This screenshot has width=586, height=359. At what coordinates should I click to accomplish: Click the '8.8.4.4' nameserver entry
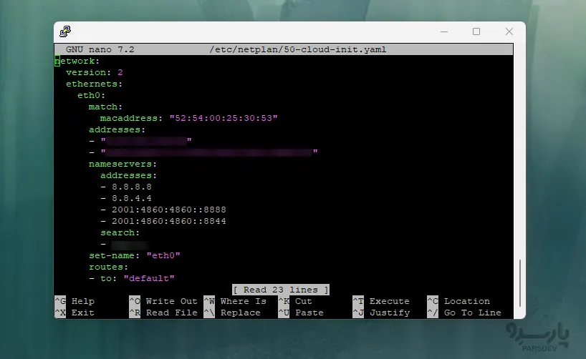click(x=132, y=199)
